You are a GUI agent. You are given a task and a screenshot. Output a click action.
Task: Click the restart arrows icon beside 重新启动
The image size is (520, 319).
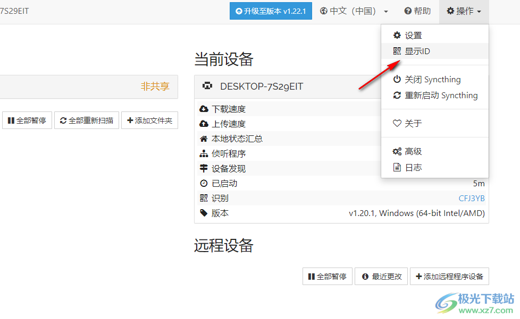click(x=397, y=96)
